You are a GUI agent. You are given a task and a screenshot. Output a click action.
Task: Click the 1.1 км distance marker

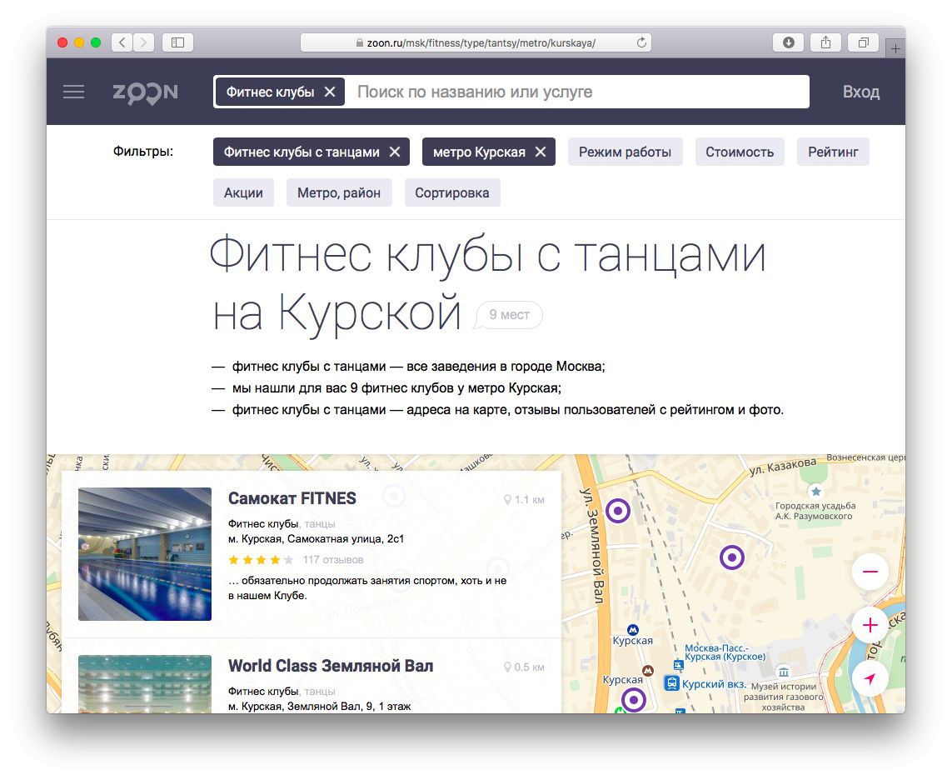524,499
